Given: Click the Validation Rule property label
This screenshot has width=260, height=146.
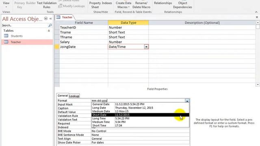Looking at the screenshot, I should [68, 116].
